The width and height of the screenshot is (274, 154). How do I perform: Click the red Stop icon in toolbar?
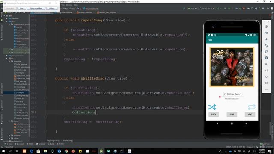[244, 9]
